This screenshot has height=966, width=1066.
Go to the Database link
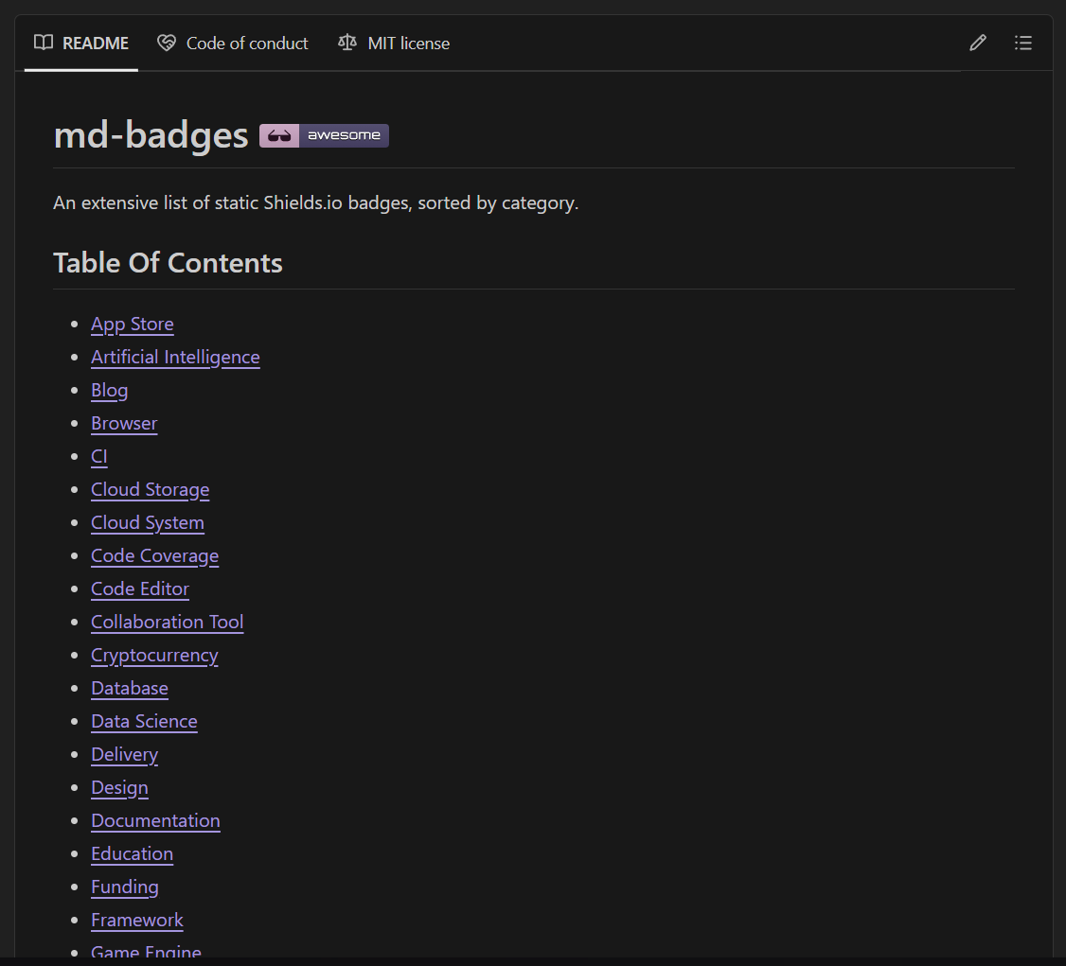[130, 689]
